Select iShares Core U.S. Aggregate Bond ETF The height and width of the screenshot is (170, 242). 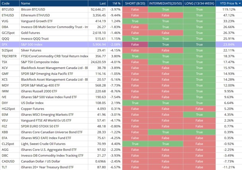pyautogui.click(x=54, y=150)
